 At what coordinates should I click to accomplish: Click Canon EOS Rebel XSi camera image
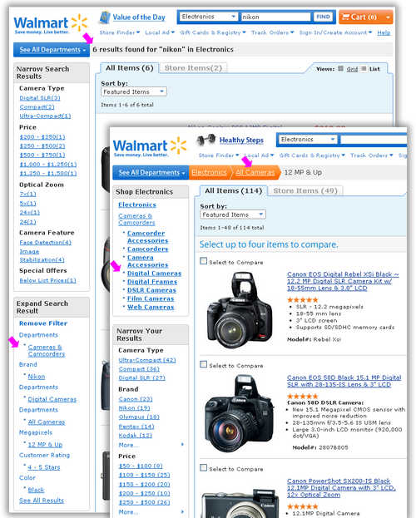click(240, 309)
